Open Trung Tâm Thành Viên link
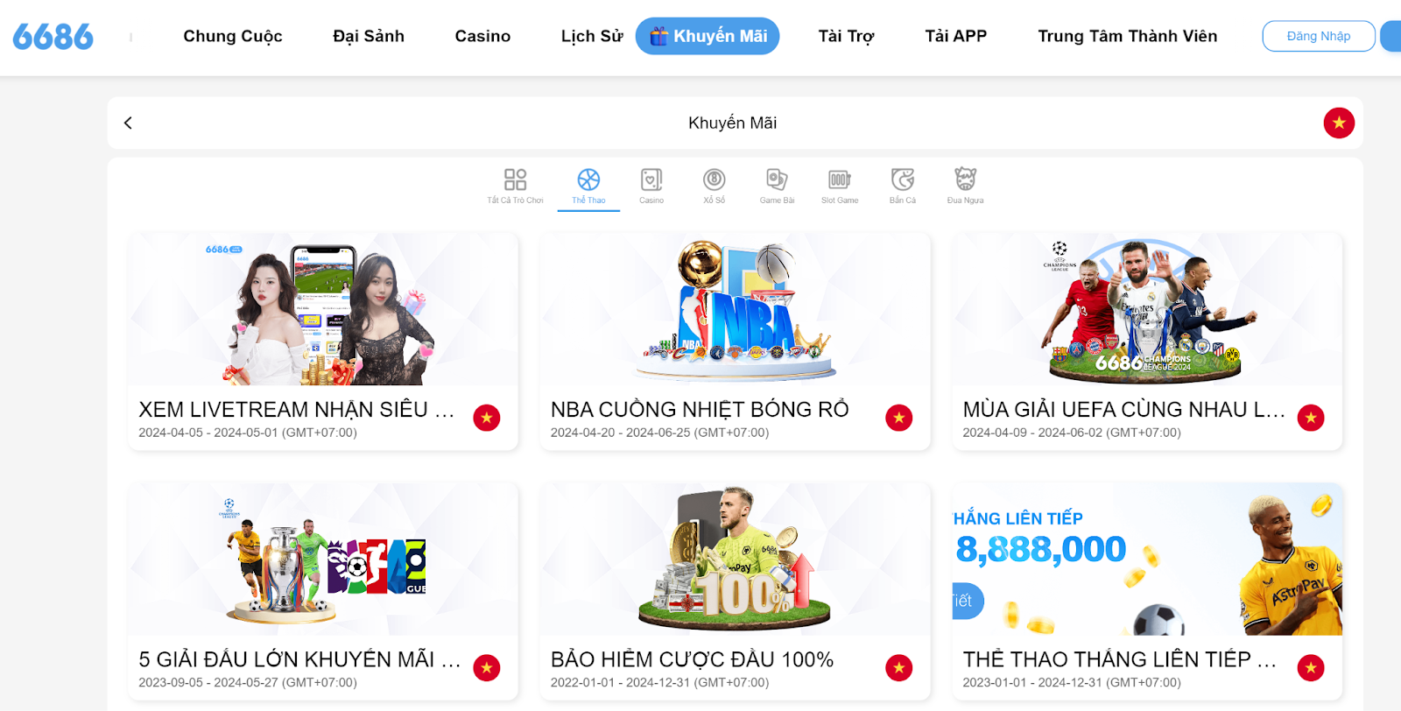The width and height of the screenshot is (1401, 711). [x=1128, y=36]
